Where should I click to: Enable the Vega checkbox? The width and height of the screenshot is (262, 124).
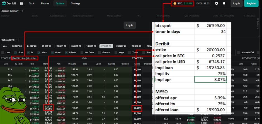coord(116,53)
